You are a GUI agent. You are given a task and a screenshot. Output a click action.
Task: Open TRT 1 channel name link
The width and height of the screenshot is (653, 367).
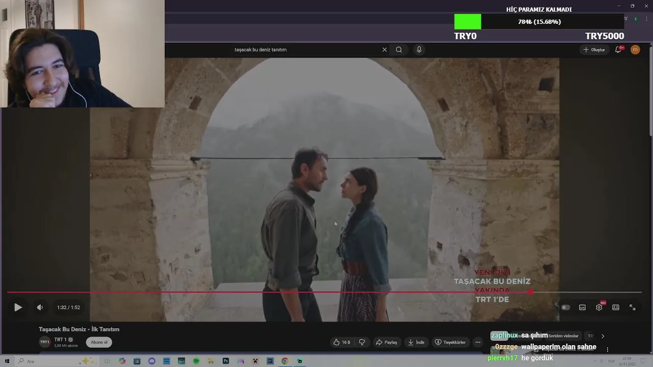tap(60, 339)
